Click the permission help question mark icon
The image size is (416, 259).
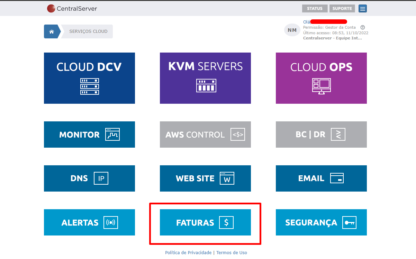tap(363, 27)
